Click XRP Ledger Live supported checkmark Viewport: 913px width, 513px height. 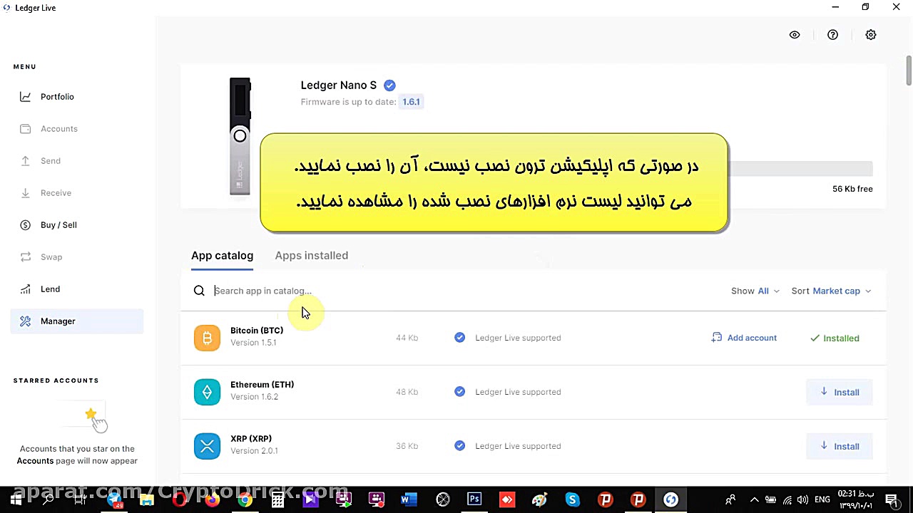pyautogui.click(x=460, y=446)
